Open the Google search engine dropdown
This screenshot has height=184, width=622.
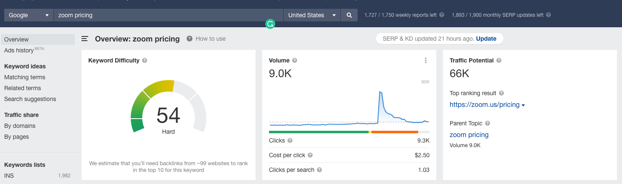(29, 15)
